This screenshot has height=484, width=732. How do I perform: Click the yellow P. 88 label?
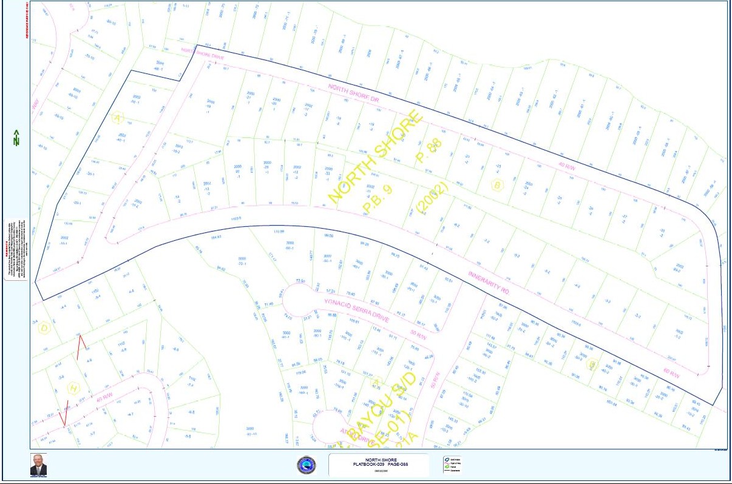pyautogui.click(x=429, y=150)
